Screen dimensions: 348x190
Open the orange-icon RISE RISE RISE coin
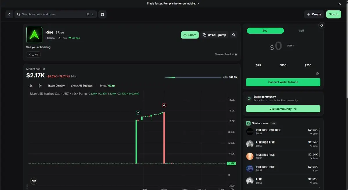pyautogui.click(x=282, y=156)
